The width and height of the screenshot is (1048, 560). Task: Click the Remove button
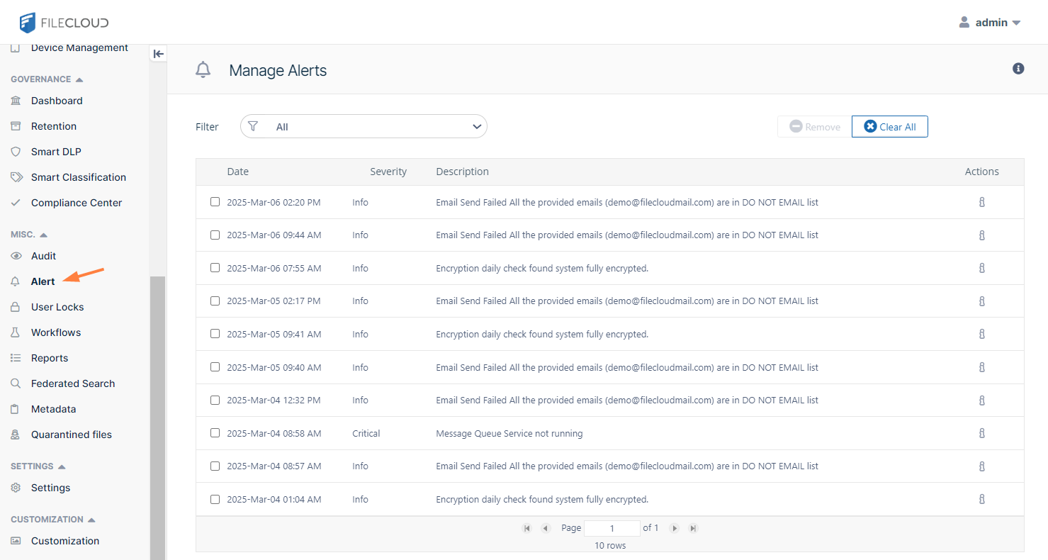click(x=814, y=127)
